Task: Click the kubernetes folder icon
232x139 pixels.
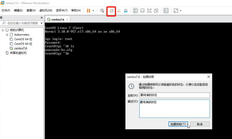Action: (12, 35)
